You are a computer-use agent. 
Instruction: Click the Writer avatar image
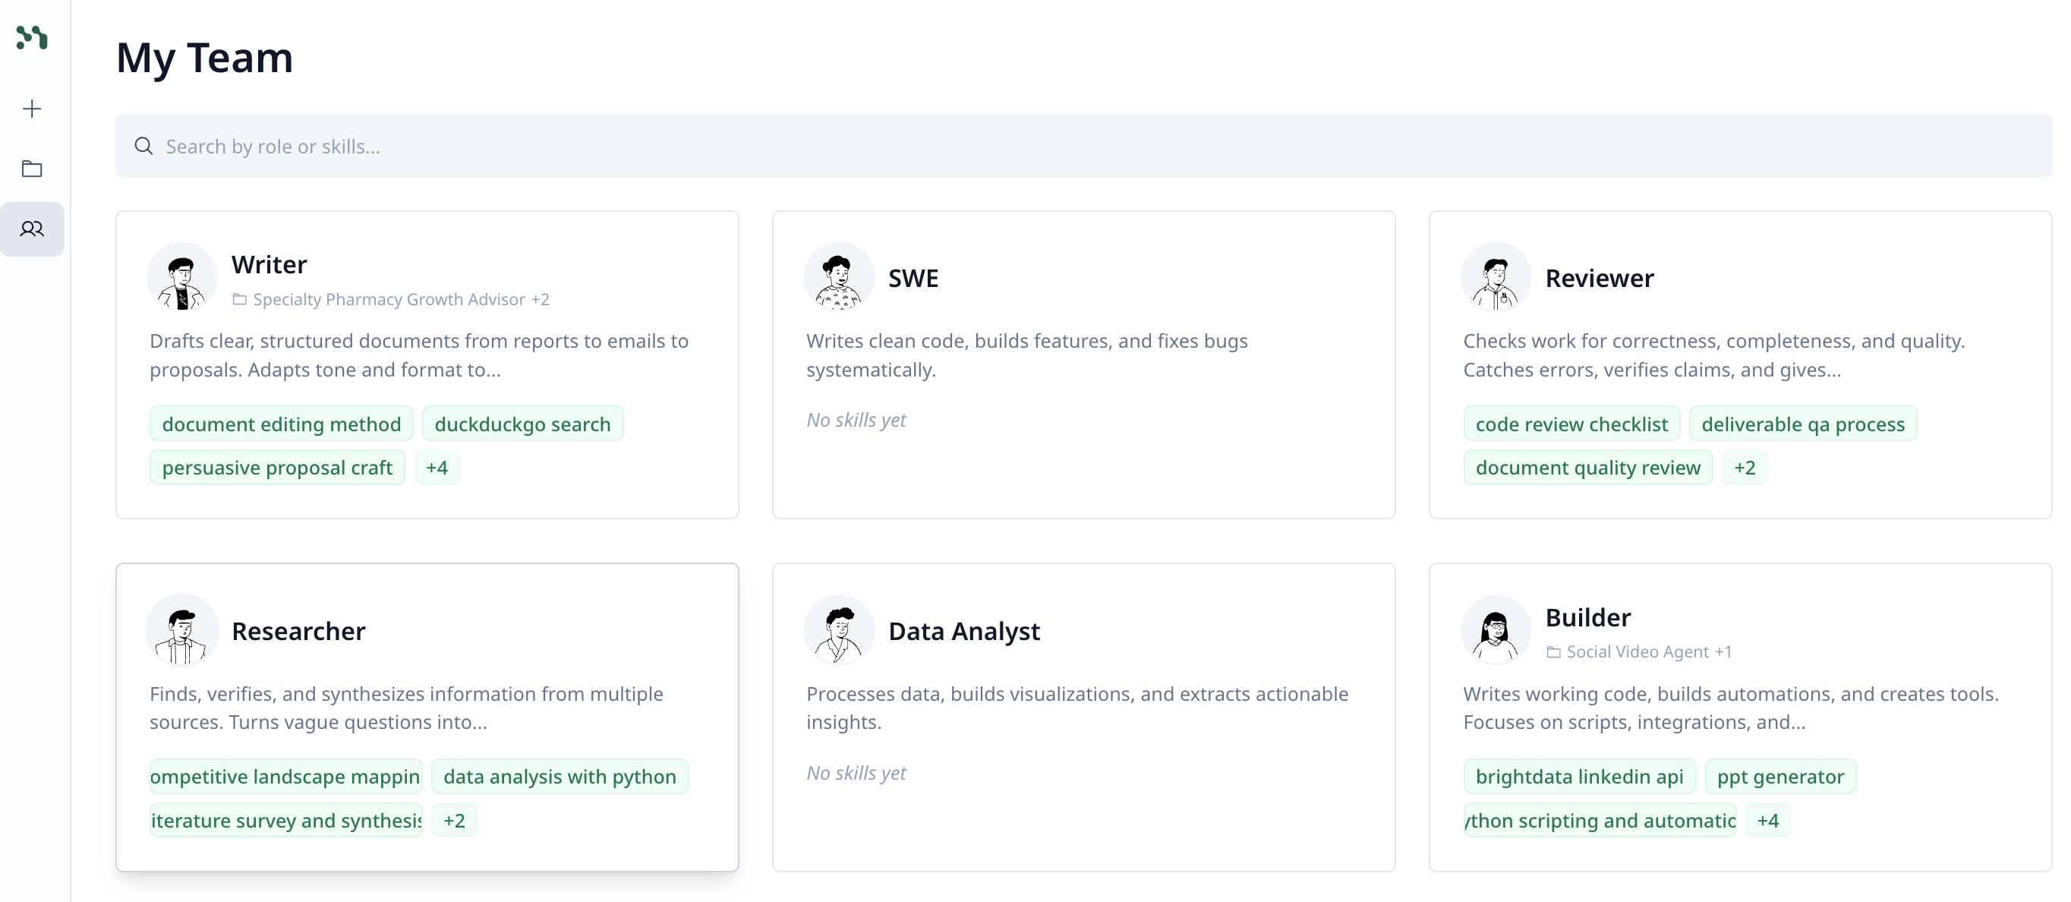pyautogui.click(x=182, y=277)
